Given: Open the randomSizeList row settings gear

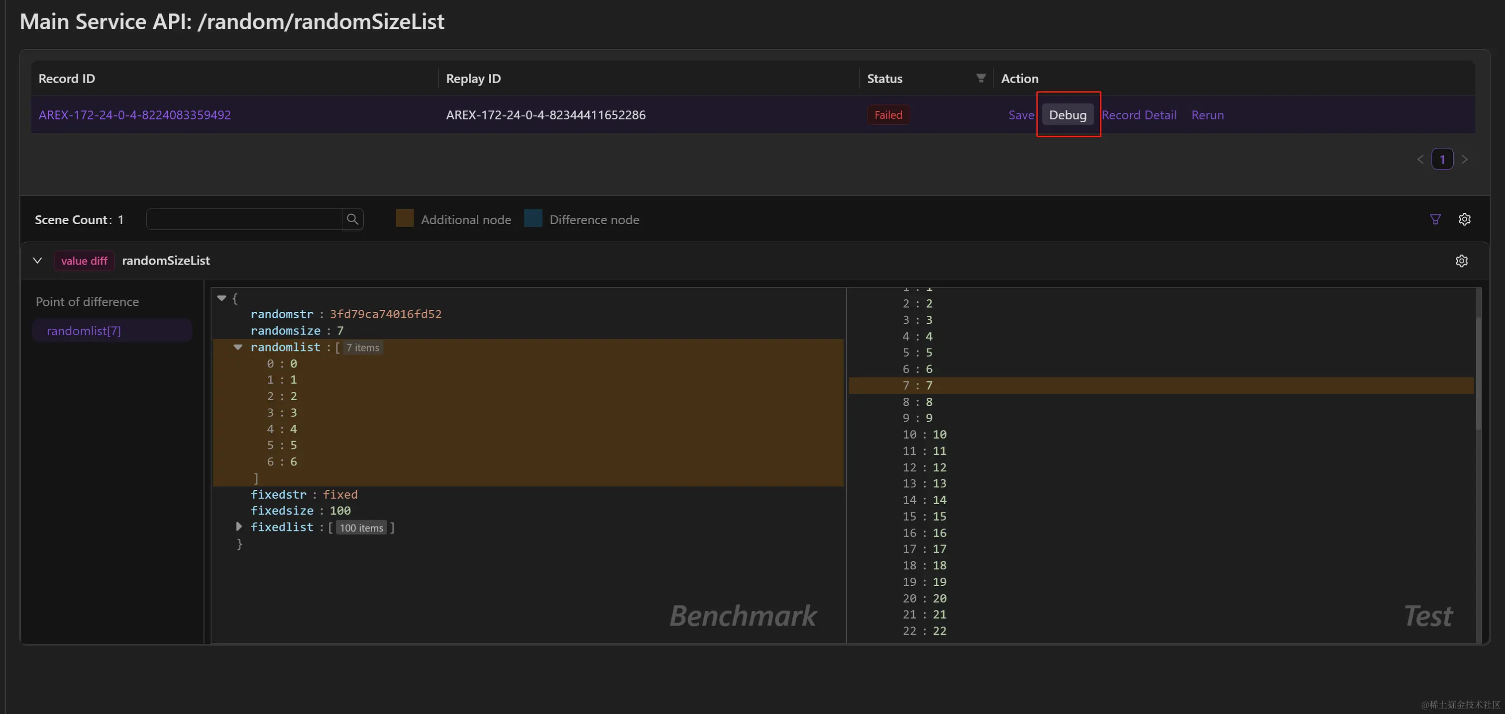Looking at the screenshot, I should click(1461, 261).
